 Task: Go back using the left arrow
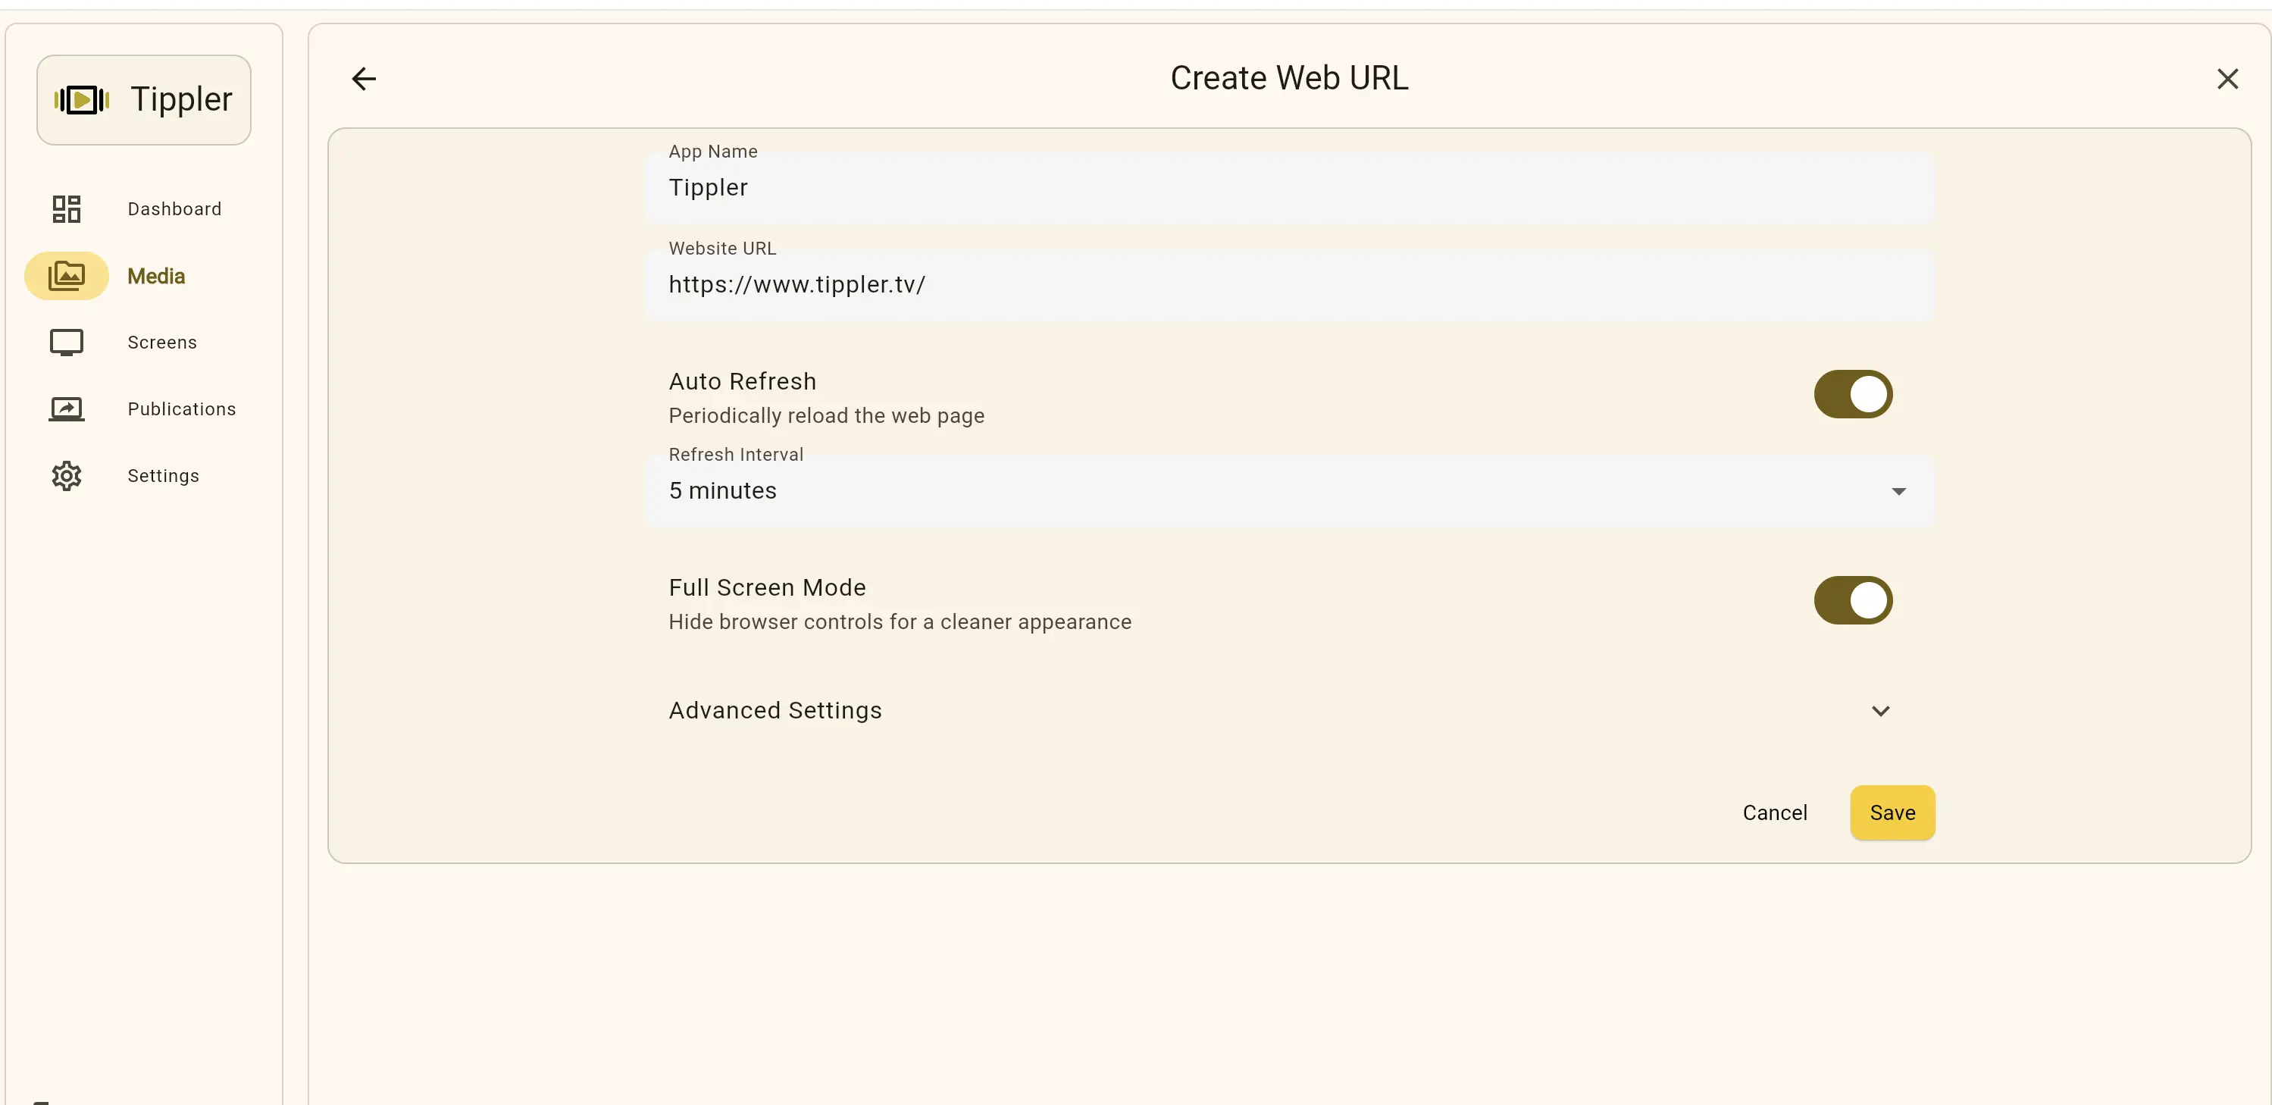tap(363, 79)
